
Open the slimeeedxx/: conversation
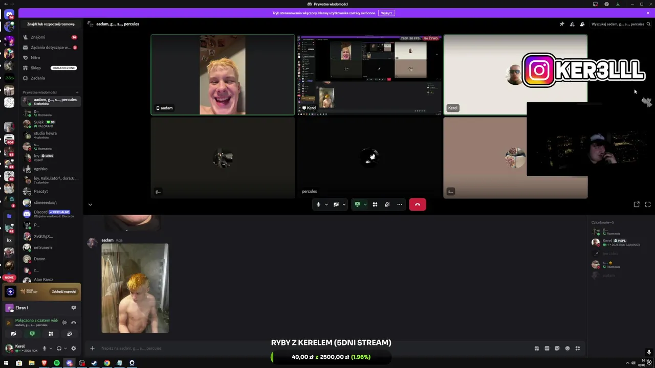point(50,202)
